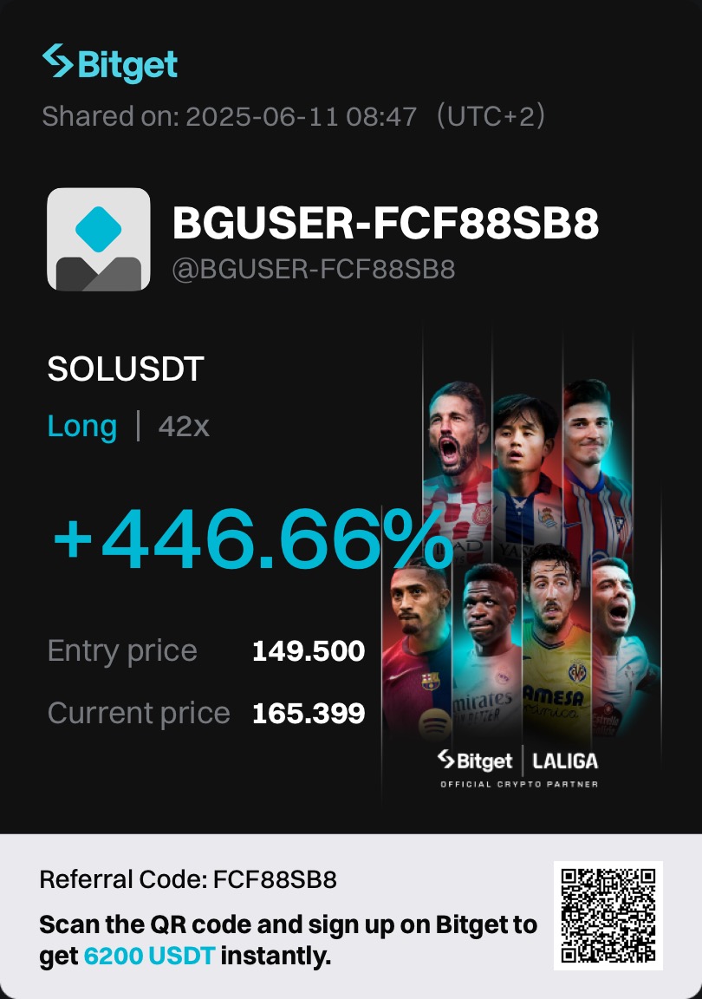Screen dimensions: 702x999
Task: Select the 42x leverage indicator
Action: (x=184, y=427)
